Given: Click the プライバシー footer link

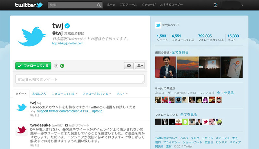Looking at the screenshot, I should 172,142.
